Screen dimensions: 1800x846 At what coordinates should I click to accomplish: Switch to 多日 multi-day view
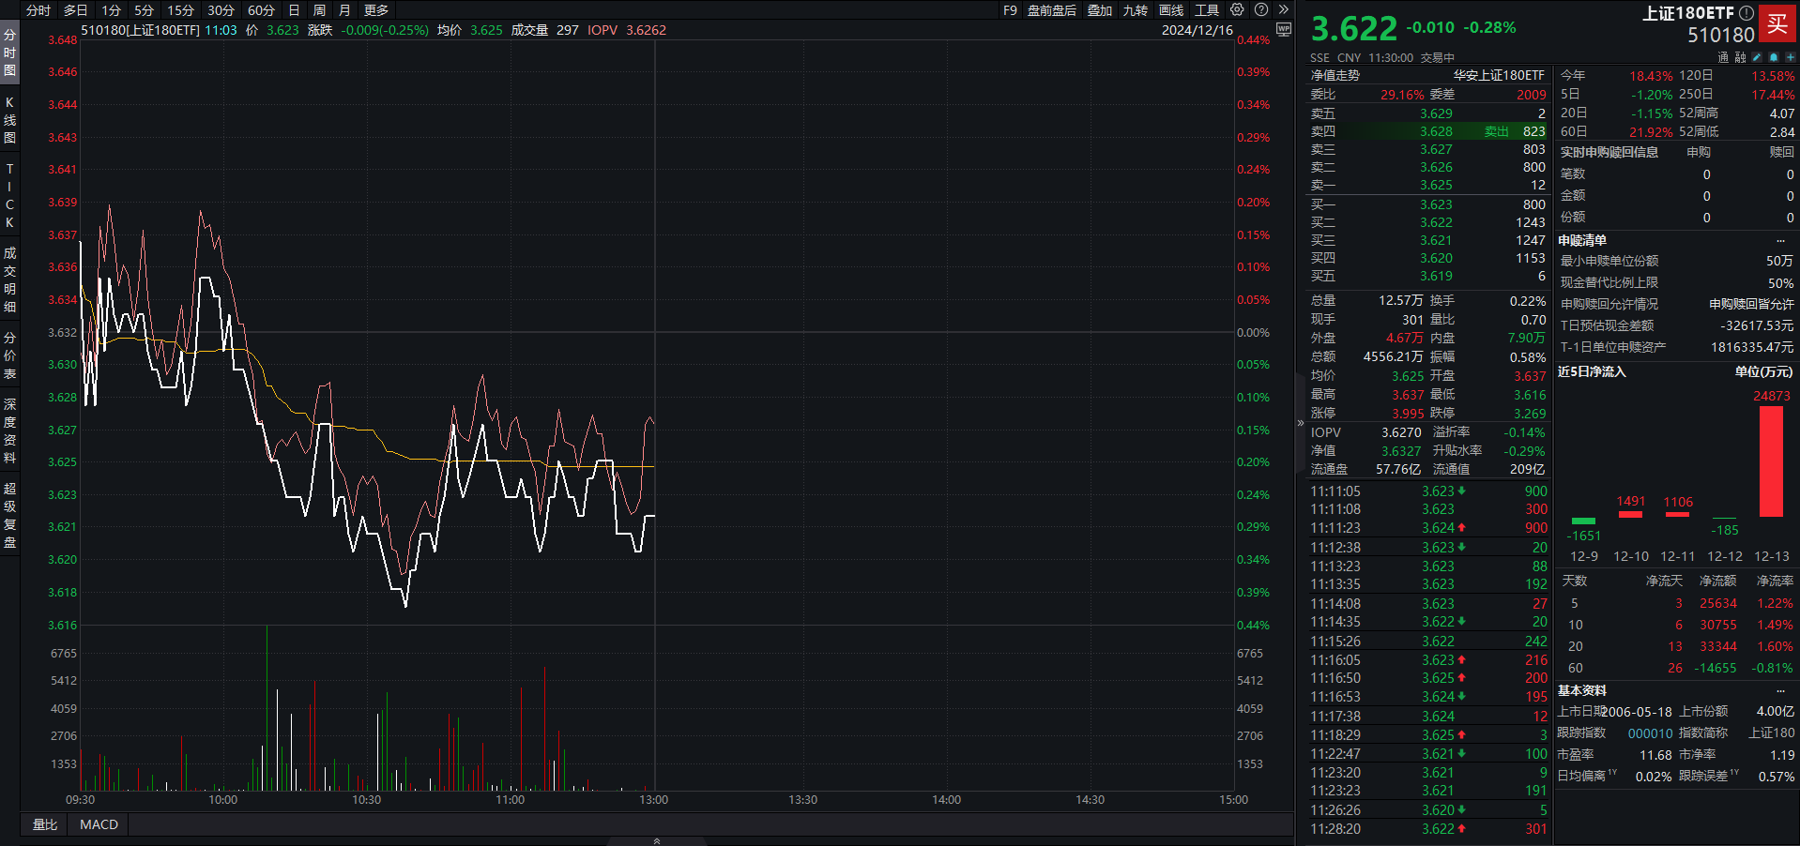(76, 10)
